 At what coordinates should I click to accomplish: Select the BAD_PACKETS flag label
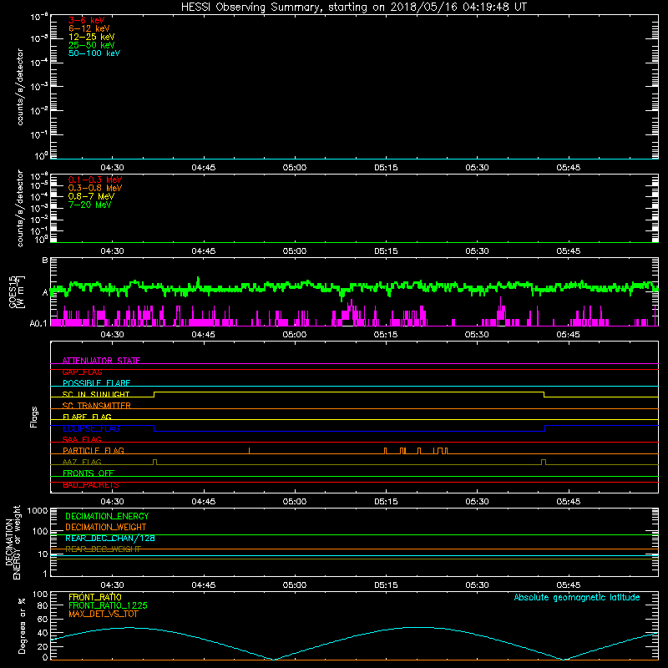click(x=91, y=485)
